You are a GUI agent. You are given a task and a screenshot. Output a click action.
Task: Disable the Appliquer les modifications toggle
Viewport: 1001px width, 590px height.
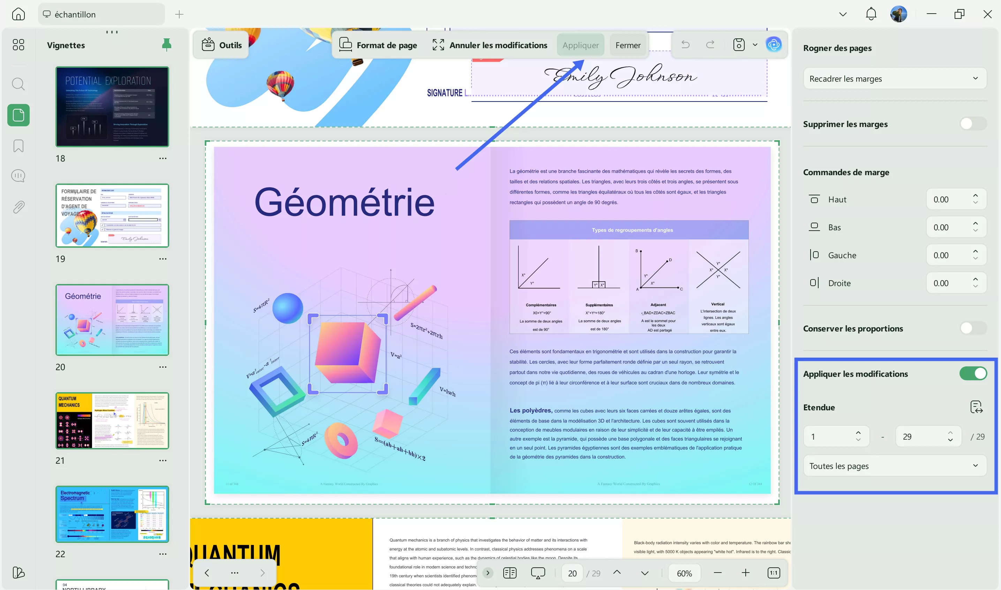[x=972, y=374]
